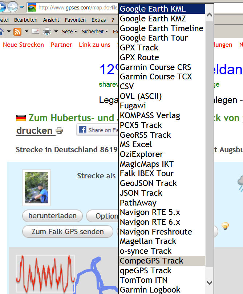Click the printer icon in toolbar

point(47,32)
